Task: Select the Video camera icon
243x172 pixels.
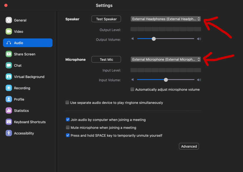Action: click(x=9, y=31)
